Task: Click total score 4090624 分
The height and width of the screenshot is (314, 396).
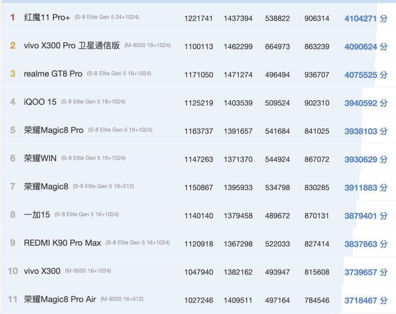Action: point(366,47)
